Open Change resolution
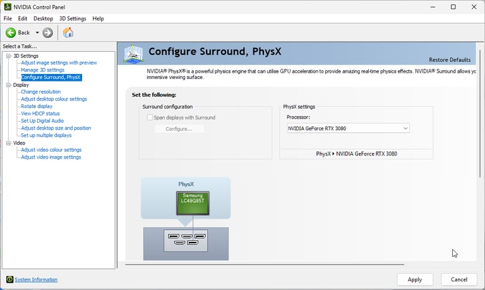The width and height of the screenshot is (485, 290). pos(41,92)
